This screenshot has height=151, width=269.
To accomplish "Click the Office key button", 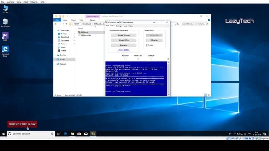I will (x=154, y=40).
